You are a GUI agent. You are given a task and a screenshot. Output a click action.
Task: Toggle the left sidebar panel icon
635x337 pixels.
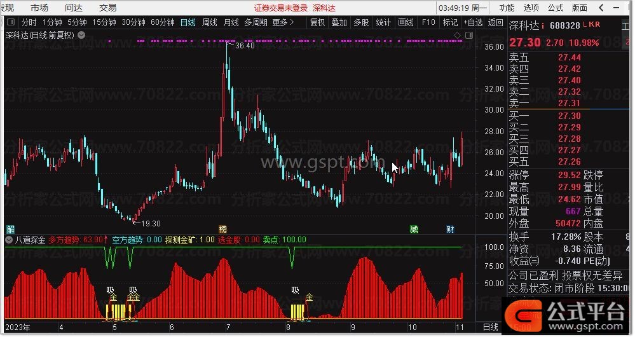11,22
